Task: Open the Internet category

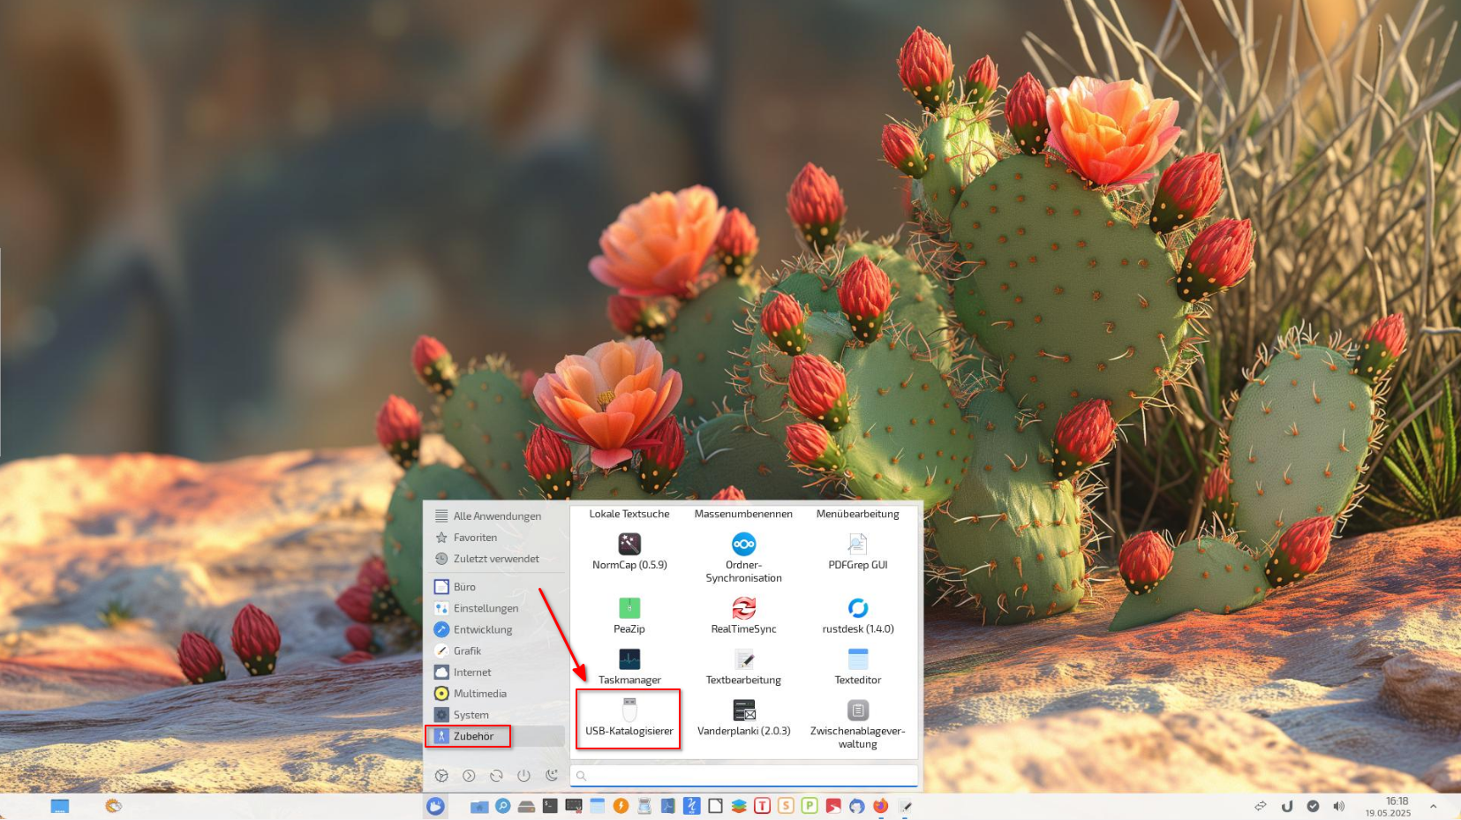Action: coord(495,673)
